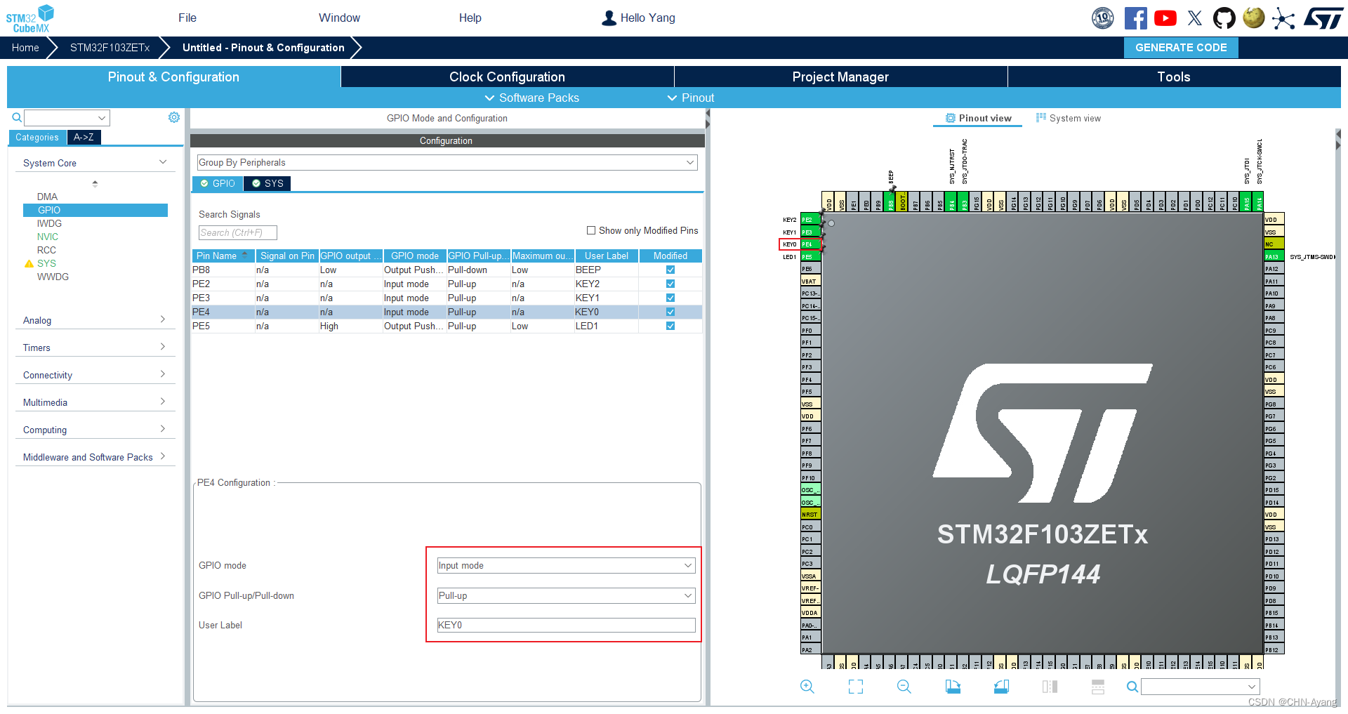Expand the Connectivity category

[x=95, y=375]
